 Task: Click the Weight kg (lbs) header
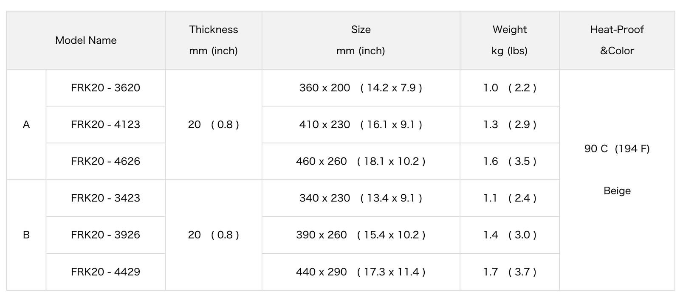[509, 40]
